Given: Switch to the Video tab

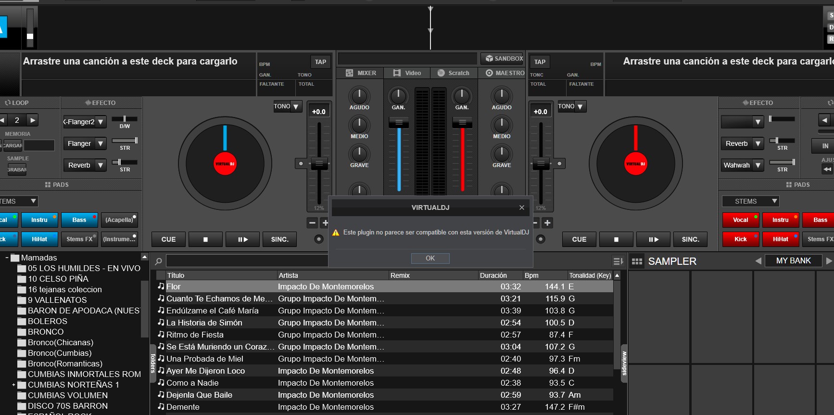Looking at the screenshot, I should coord(407,73).
